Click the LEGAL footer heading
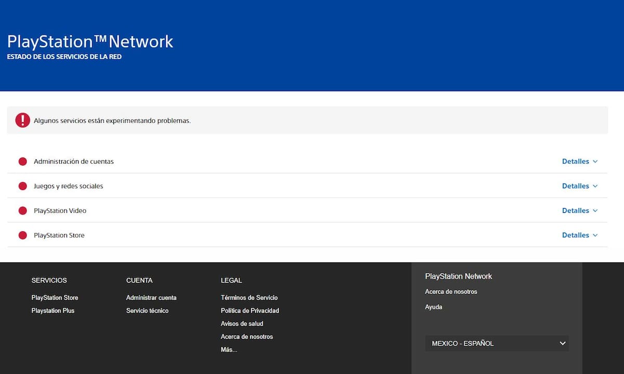The width and height of the screenshot is (624, 374). coord(231,280)
